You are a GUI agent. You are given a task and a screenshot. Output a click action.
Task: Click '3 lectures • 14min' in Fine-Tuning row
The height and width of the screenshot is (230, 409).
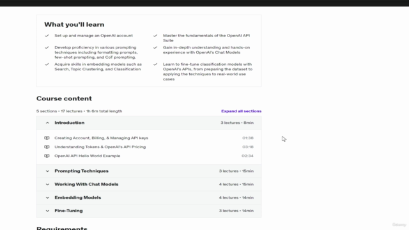click(236, 211)
